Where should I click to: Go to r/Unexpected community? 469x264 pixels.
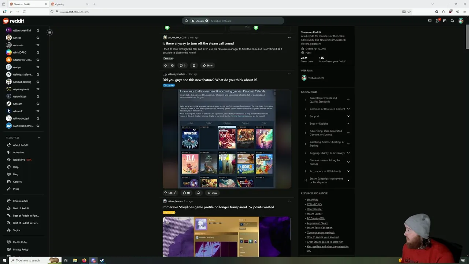(21, 118)
